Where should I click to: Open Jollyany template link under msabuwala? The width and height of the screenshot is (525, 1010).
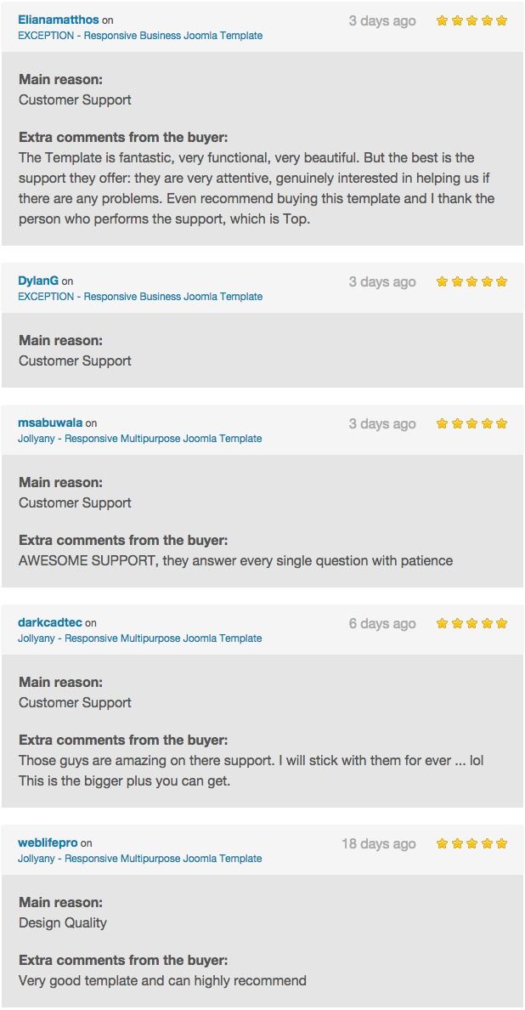[140, 439]
